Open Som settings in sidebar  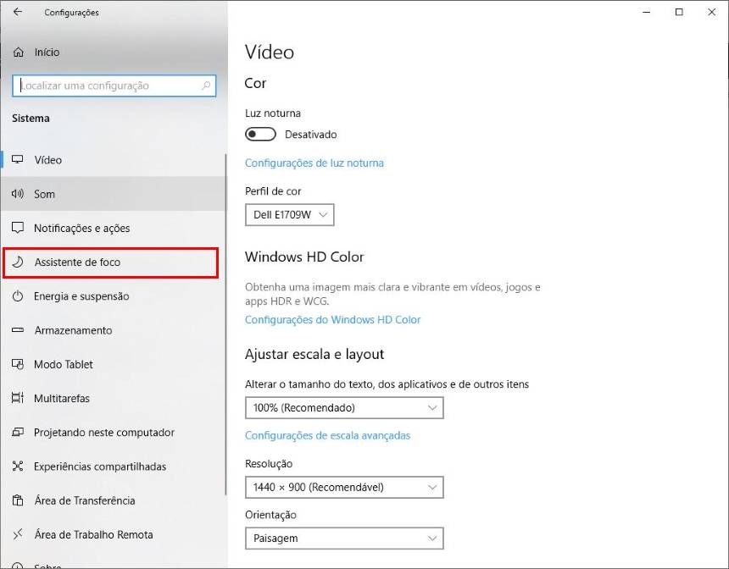click(x=113, y=194)
